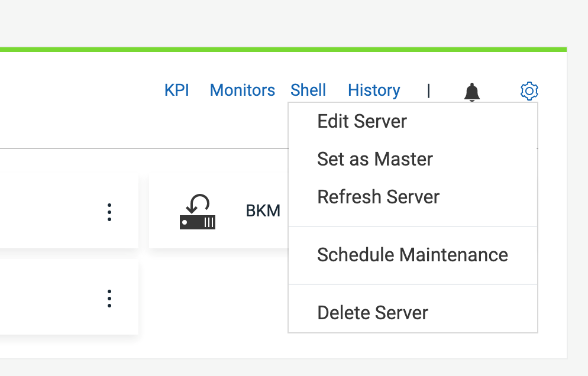Click the vertical divider beside History
Viewport: 588px width, 376px height.
click(x=428, y=90)
